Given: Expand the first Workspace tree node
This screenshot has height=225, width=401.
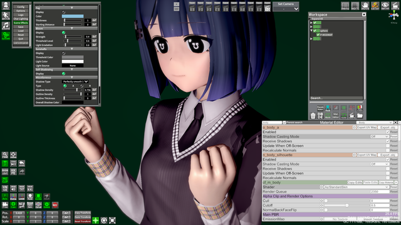Looking at the screenshot, I should tap(311, 22).
